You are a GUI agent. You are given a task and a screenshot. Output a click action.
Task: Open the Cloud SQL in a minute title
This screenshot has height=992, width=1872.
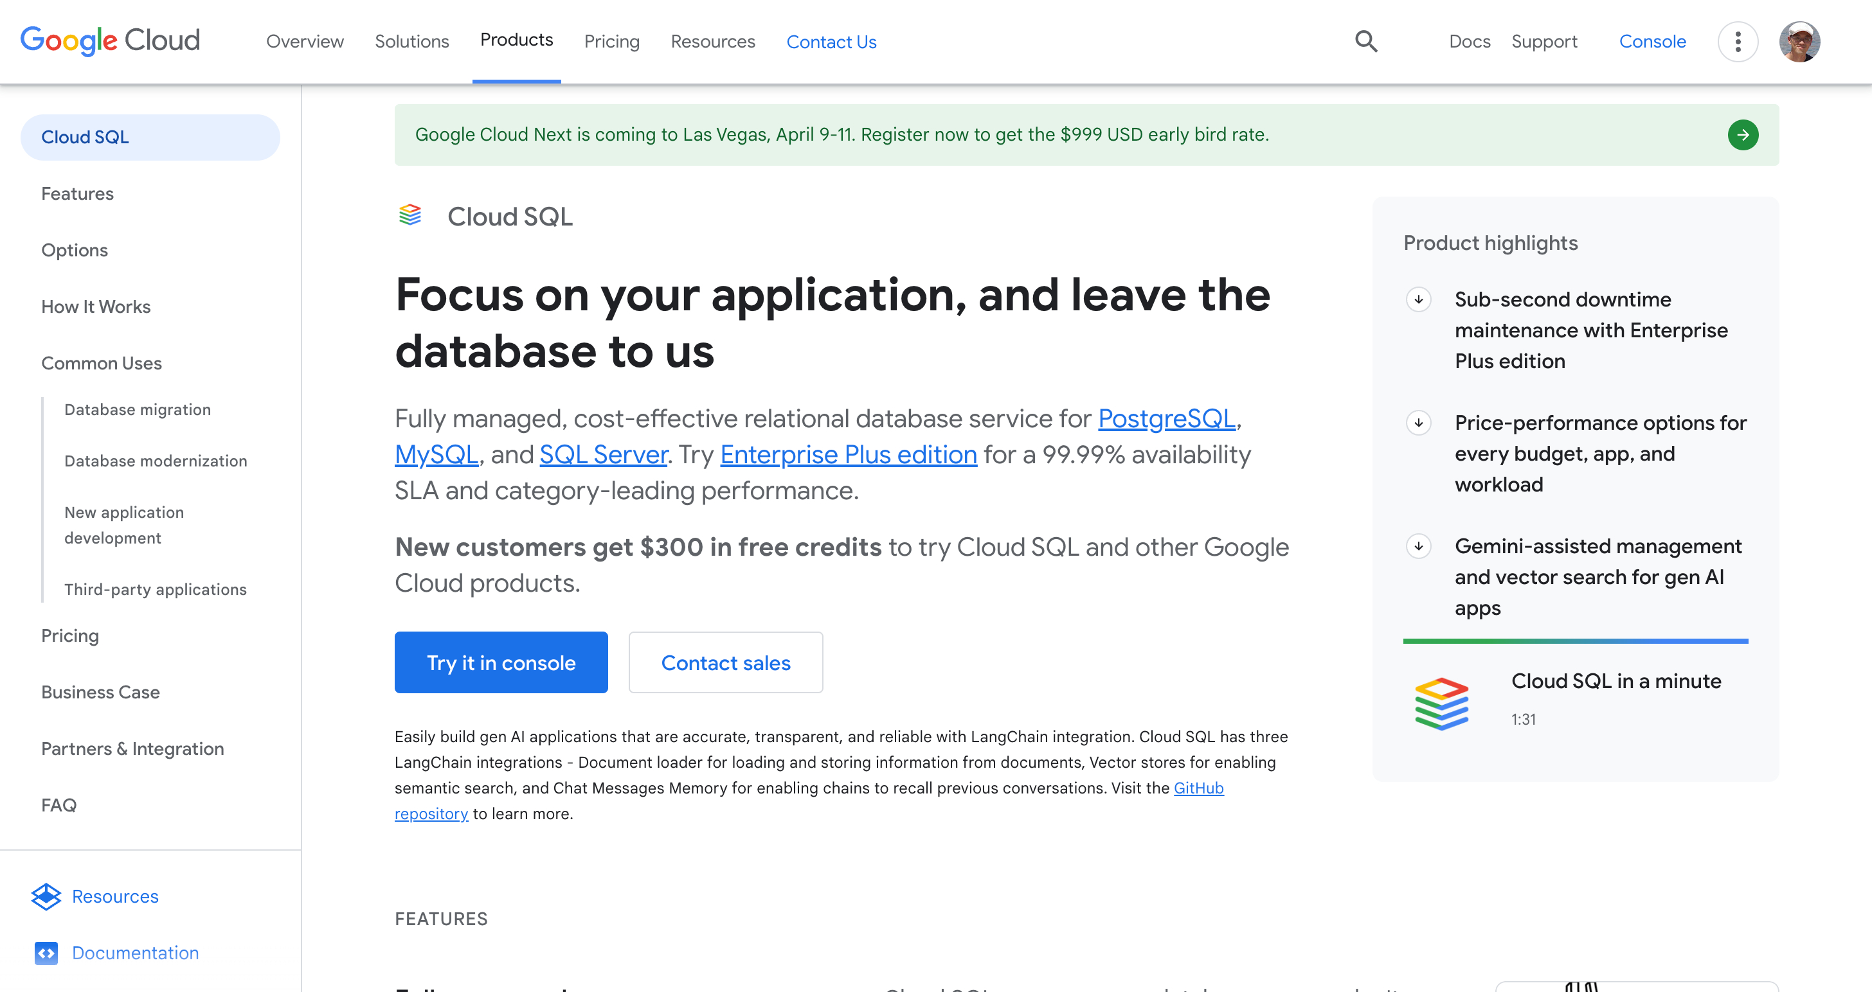[x=1616, y=681]
